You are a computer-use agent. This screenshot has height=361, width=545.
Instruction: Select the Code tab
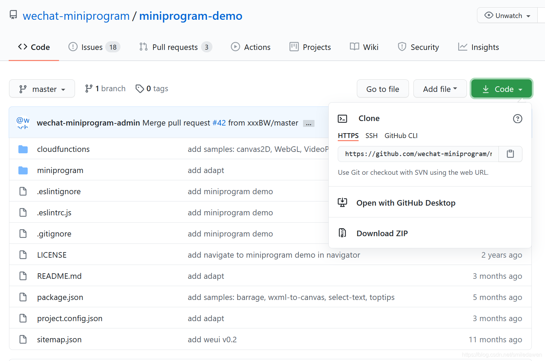click(34, 47)
